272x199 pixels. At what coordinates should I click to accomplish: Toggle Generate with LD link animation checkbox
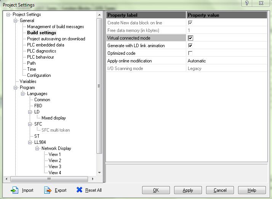click(x=190, y=46)
